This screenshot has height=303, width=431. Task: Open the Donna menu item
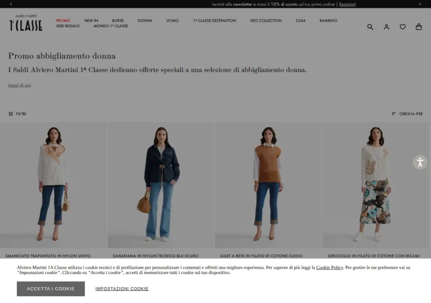point(145,20)
